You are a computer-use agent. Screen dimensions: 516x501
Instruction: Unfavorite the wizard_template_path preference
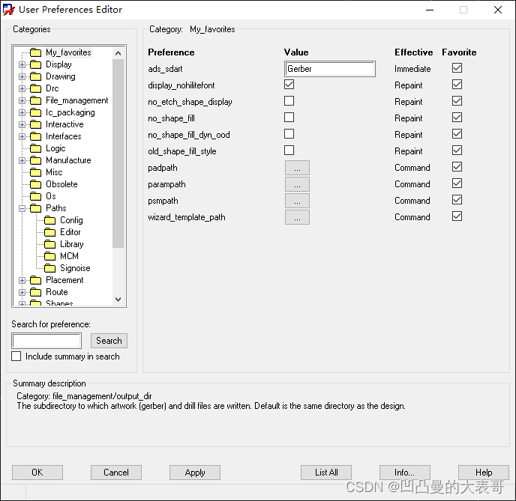457,216
